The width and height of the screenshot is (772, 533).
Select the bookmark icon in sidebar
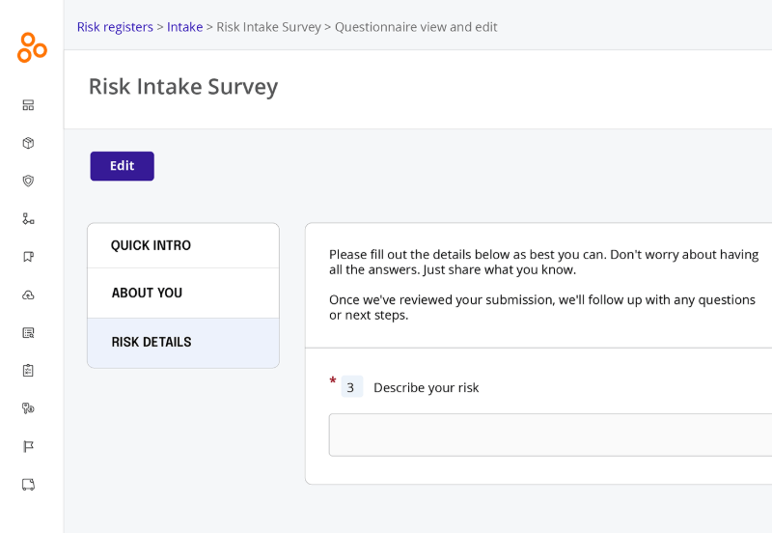(x=28, y=257)
